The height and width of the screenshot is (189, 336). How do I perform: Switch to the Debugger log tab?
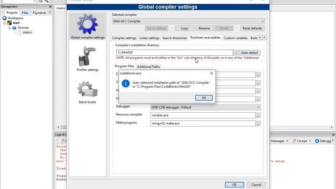click(x=323, y=141)
